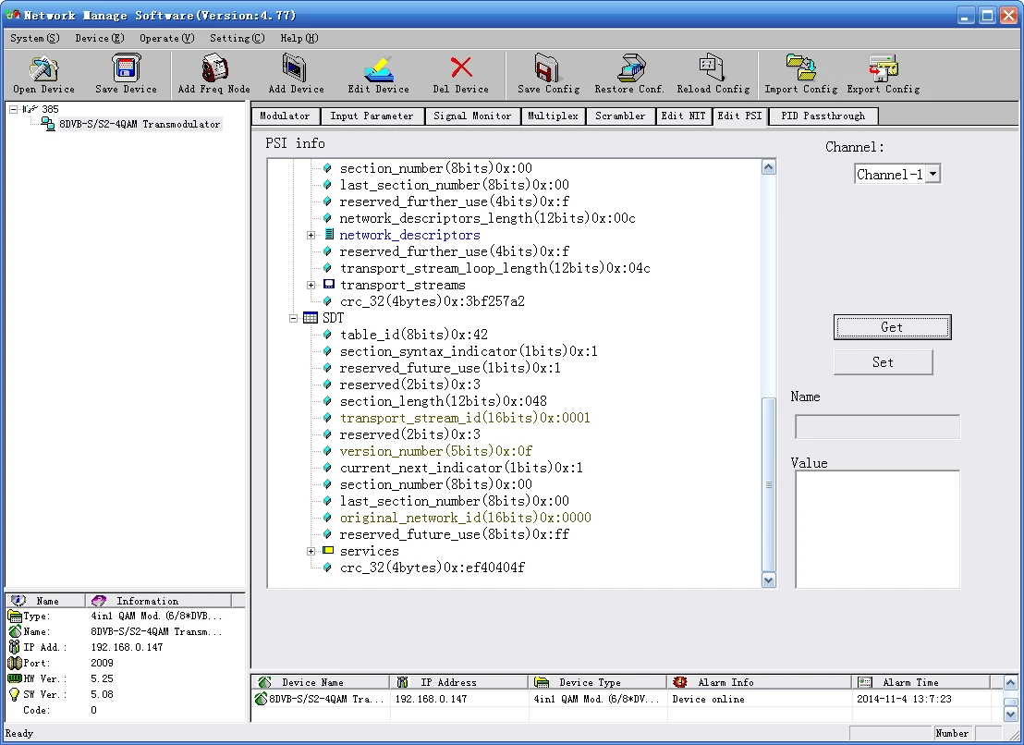Open the Operate menu

(166, 38)
